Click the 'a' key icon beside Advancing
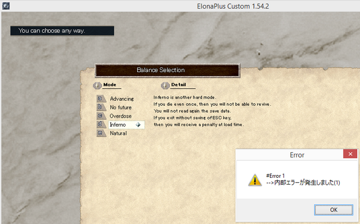This screenshot has height=224, width=360. (101, 98)
